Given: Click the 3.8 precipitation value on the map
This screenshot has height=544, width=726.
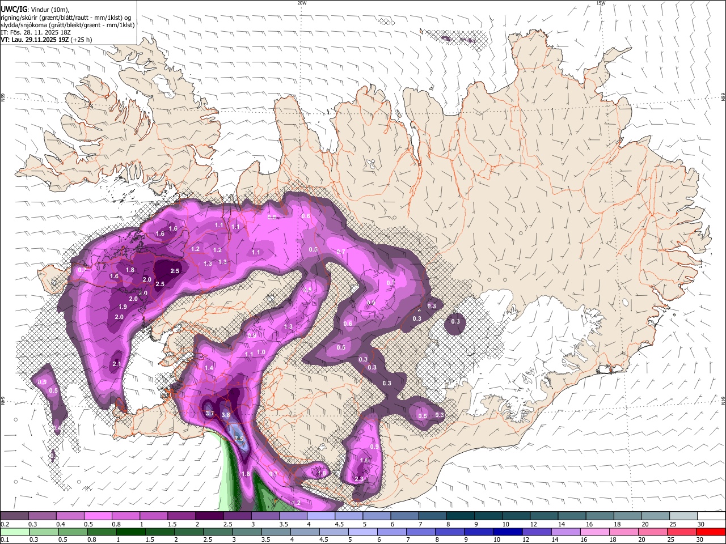Looking at the screenshot, I should tap(225, 415).
